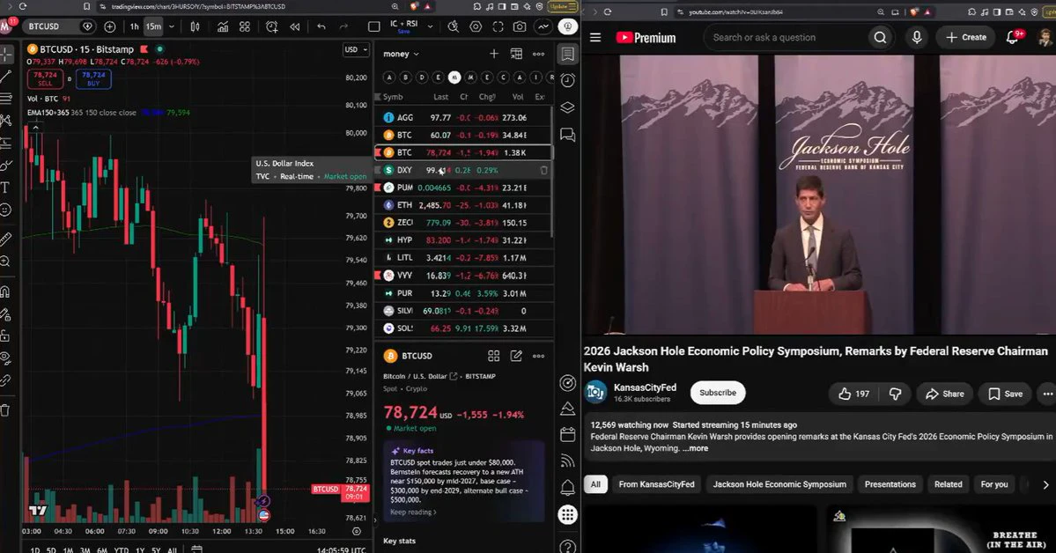
Task: Open the IC + RSI layout name
Action: click(403, 26)
